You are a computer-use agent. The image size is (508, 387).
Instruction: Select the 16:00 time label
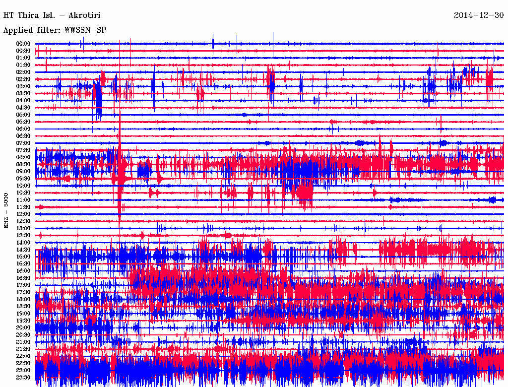pos(23,271)
